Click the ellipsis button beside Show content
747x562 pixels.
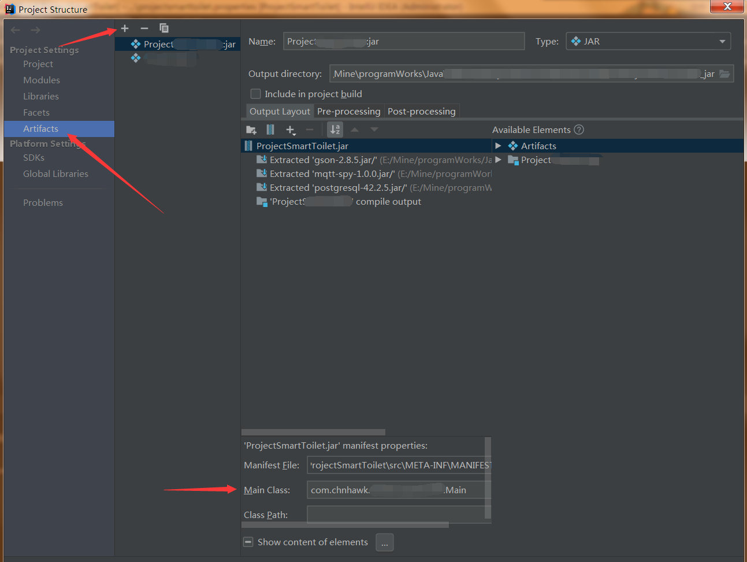click(385, 542)
